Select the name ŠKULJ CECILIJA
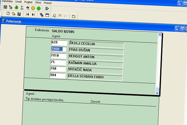Image resolution: width=187 pixels, height=125 pixels. 82,43
